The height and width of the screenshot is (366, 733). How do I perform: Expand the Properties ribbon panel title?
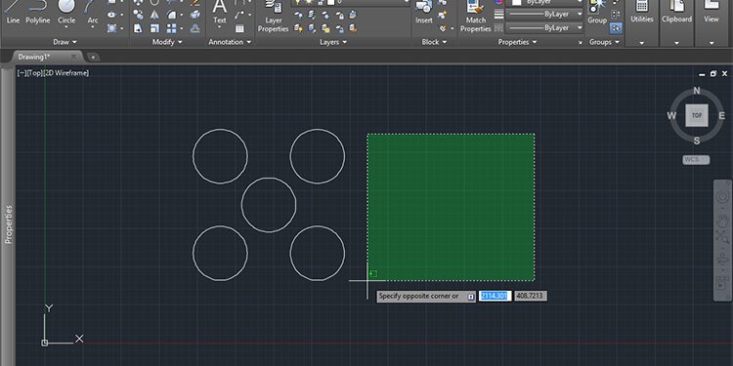pyautogui.click(x=517, y=42)
